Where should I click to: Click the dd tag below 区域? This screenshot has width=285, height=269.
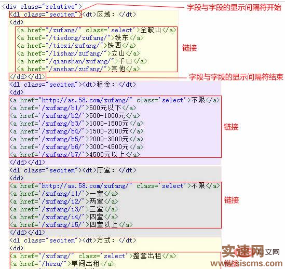(x=17, y=22)
